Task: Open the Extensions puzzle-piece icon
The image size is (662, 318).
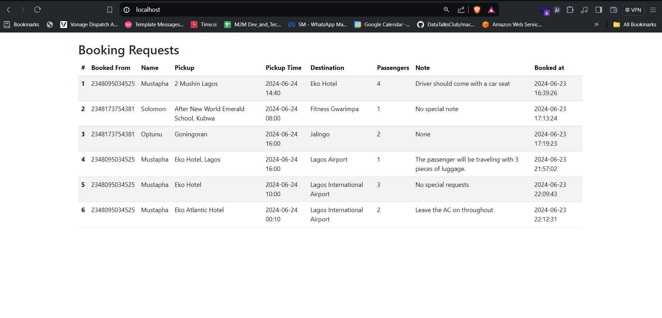Action: [570, 10]
